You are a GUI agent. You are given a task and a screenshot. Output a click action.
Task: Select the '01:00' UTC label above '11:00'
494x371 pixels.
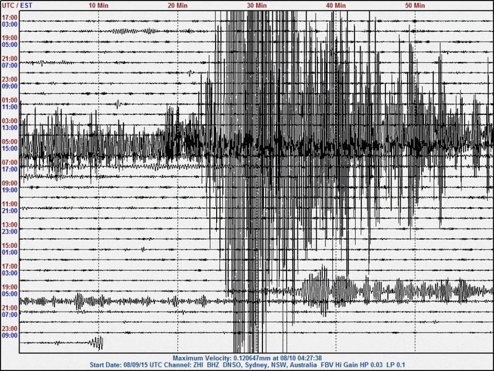pos(10,100)
